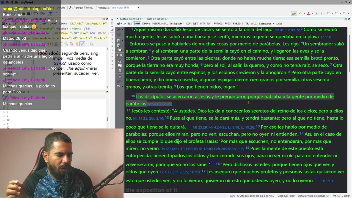Open footnote marker [1] after verse 12

(x=189, y=125)
